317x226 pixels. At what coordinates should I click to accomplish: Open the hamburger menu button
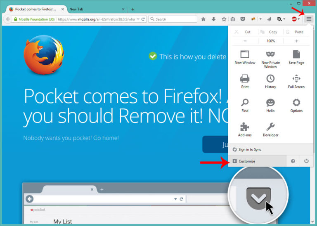[x=309, y=19]
